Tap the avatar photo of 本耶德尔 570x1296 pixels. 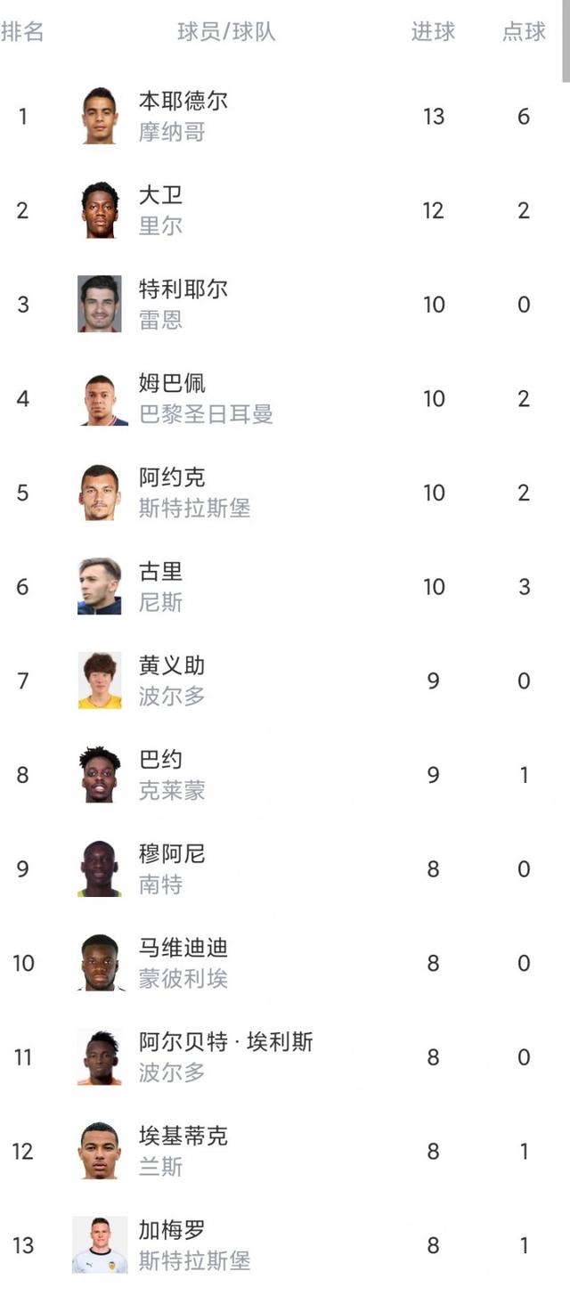click(x=100, y=116)
